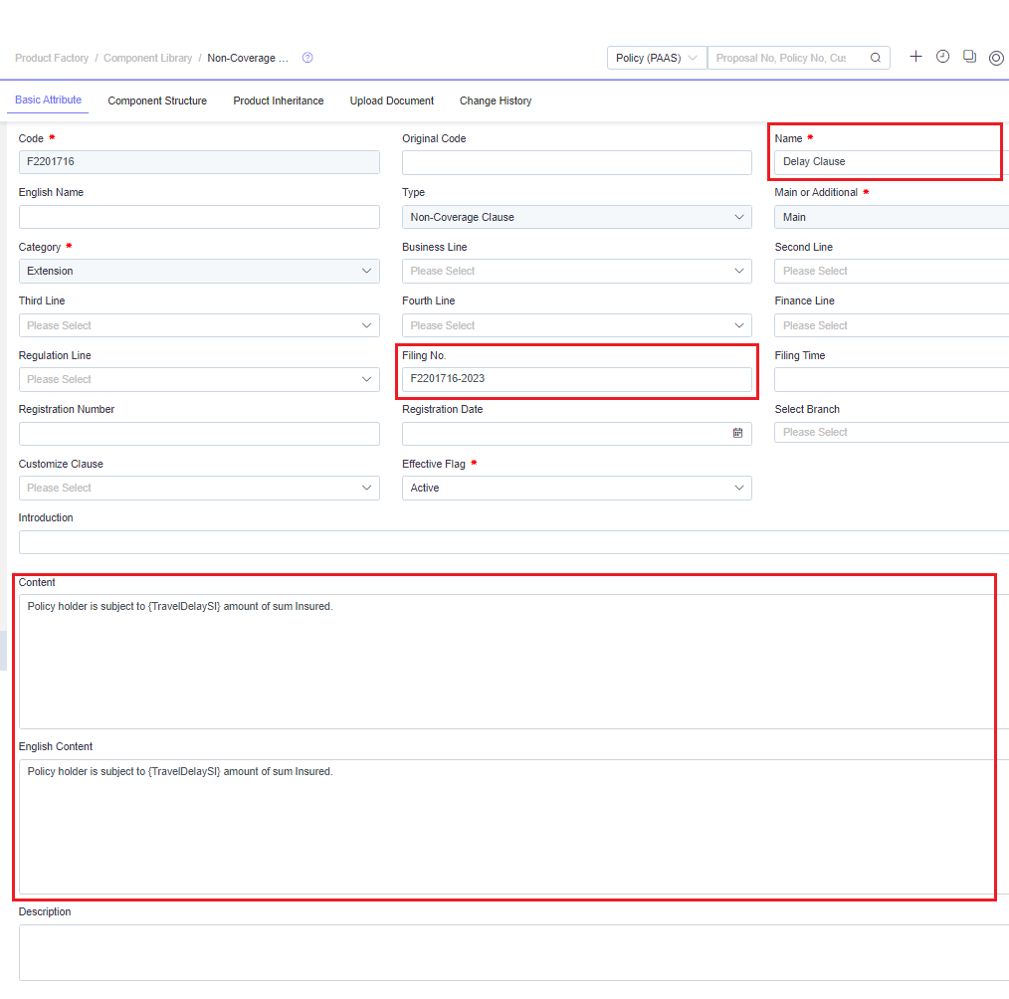The width and height of the screenshot is (1009, 999).
Task: Open the Upload Document tab
Action: [x=392, y=100]
